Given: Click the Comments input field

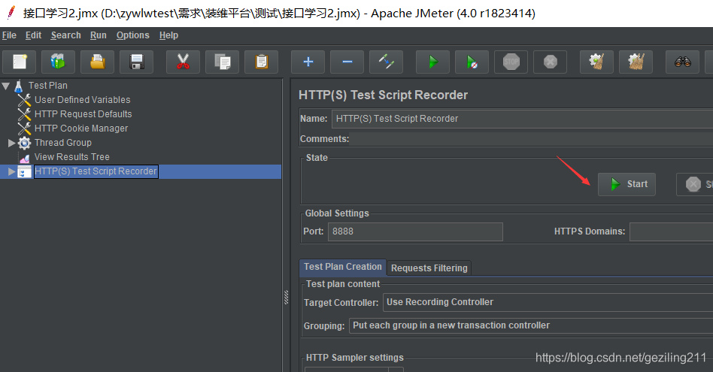Looking at the screenshot, I should 531,139.
